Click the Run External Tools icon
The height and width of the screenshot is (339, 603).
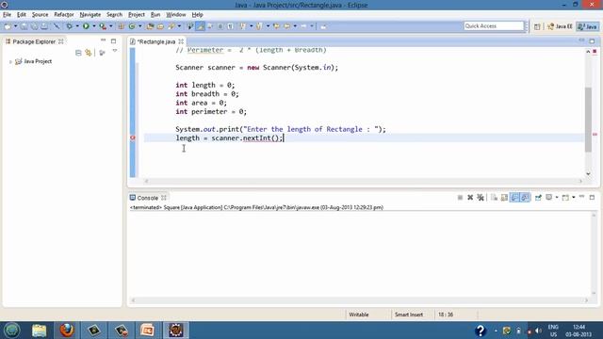[x=103, y=26]
